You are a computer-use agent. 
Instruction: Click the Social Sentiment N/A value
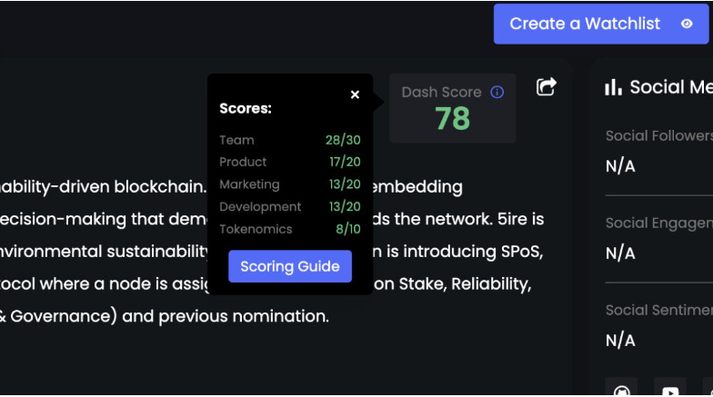tap(620, 340)
